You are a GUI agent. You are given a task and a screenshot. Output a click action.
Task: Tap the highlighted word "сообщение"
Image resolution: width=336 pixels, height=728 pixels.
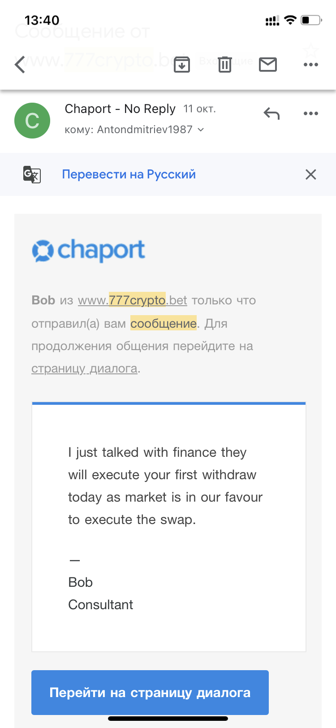coord(164,323)
